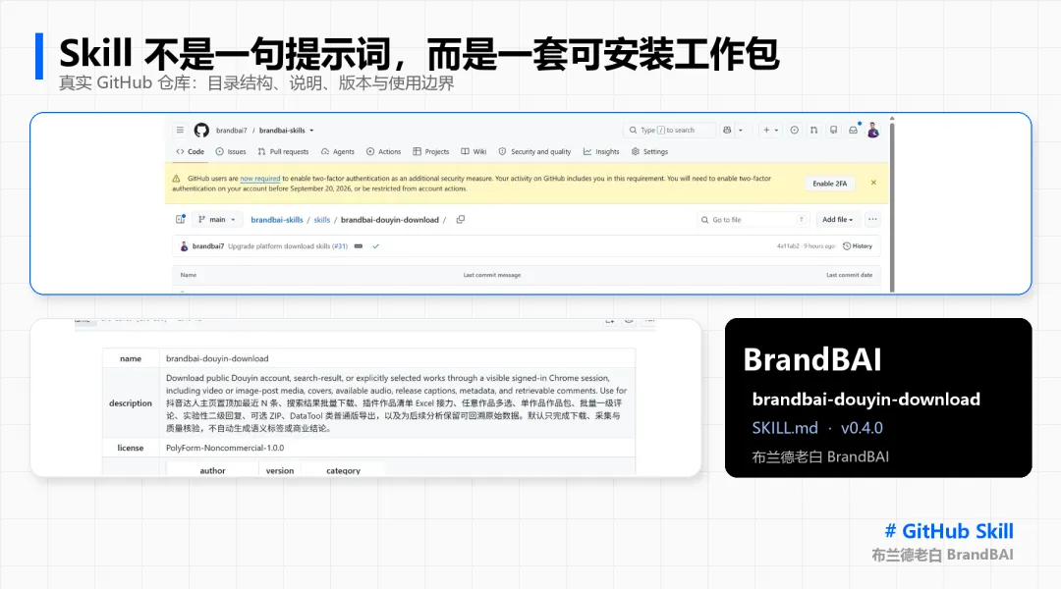Click the Last commit message column header
This screenshot has height=589, width=1061.
coord(492,275)
